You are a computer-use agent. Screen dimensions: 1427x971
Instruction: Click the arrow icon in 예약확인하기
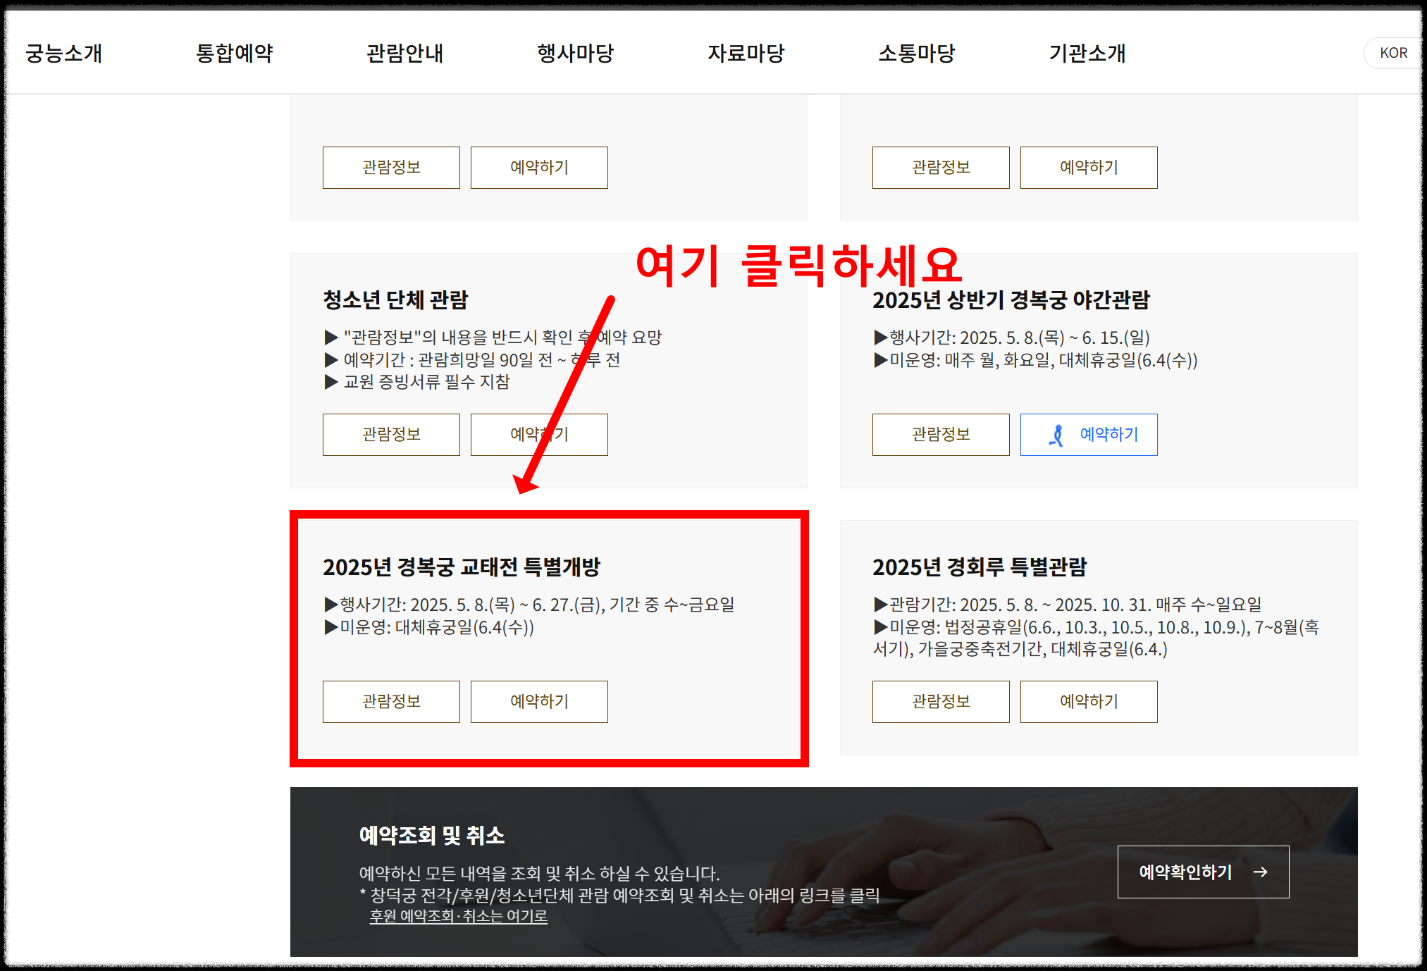click(1261, 872)
